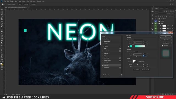Click the 100% zoom button in options bar
The width and height of the screenshot is (176, 99).
point(20,4)
